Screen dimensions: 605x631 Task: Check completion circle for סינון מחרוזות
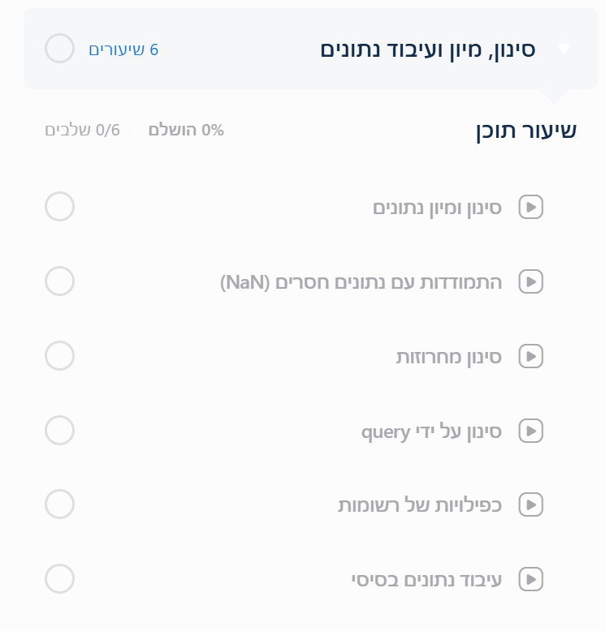(59, 356)
